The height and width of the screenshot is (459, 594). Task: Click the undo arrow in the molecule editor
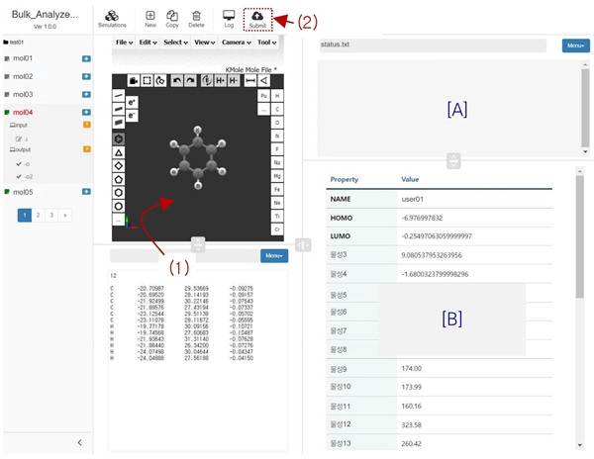point(176,80)
